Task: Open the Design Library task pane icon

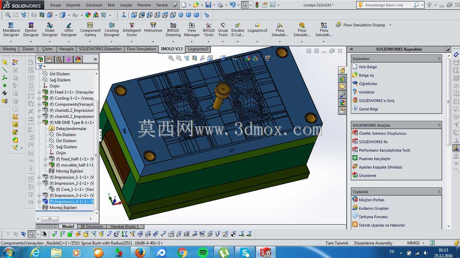Action: (x=342, y=78)
